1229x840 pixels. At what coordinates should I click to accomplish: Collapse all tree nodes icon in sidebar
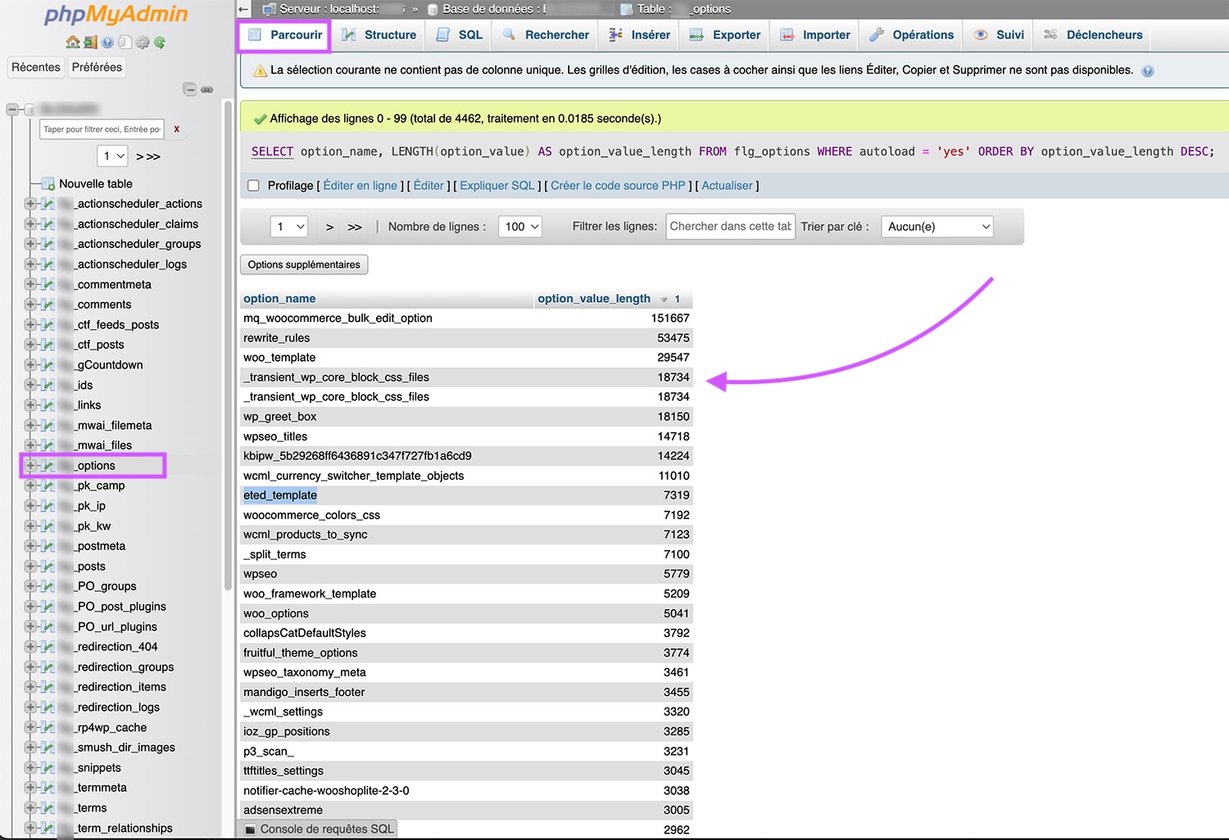click(x=190, y=89)
